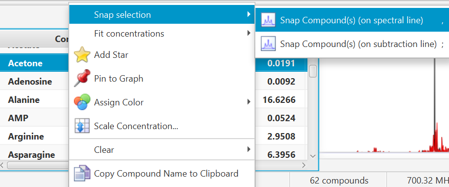This screenshot has height=187, width=449.
Task: Click the vertical scrollbar down arrow
Action: 313,156
